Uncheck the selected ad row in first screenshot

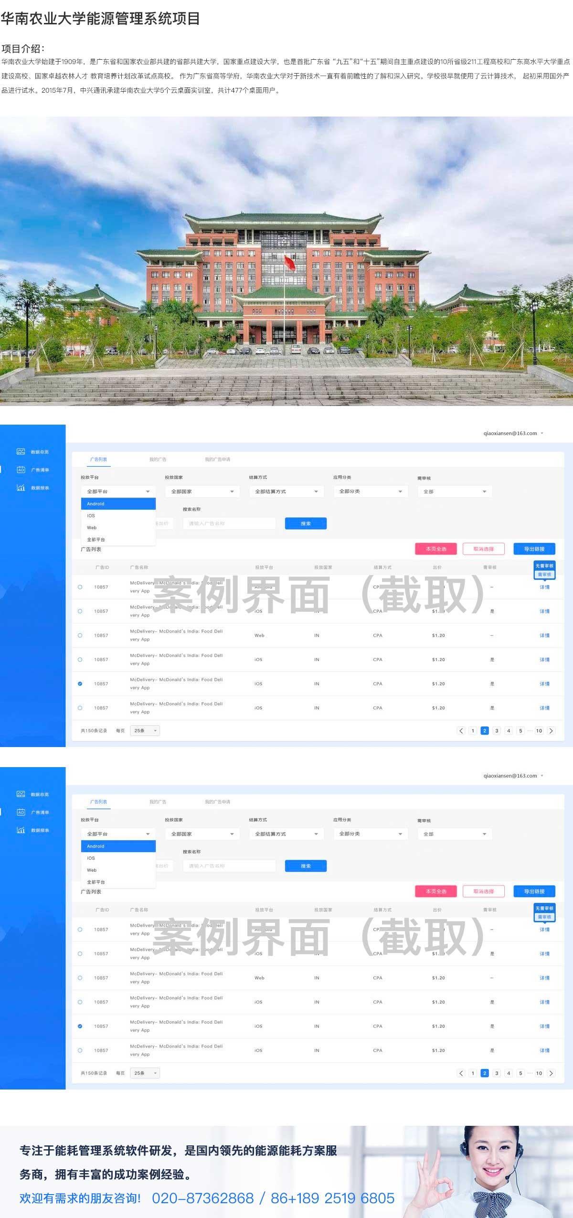click(x=80, y=684)
